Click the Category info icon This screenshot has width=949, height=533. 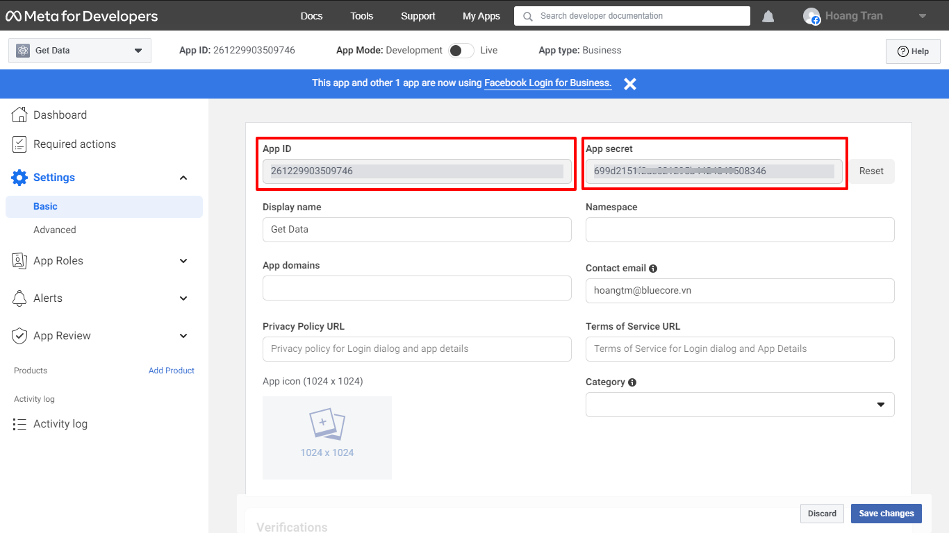tap(632, 382)
